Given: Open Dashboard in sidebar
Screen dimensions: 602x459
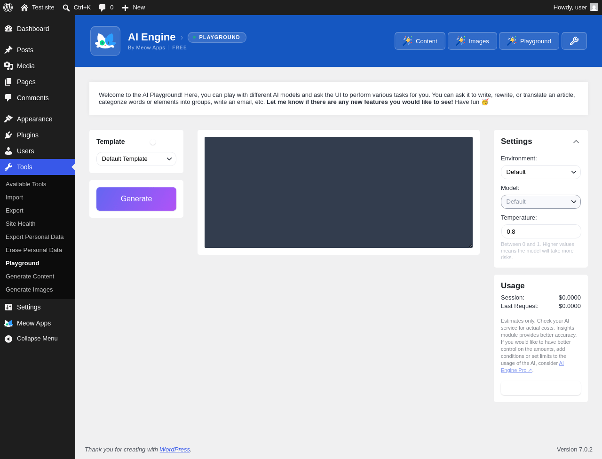Looking at the screenshot, I should tap(38, 29).
